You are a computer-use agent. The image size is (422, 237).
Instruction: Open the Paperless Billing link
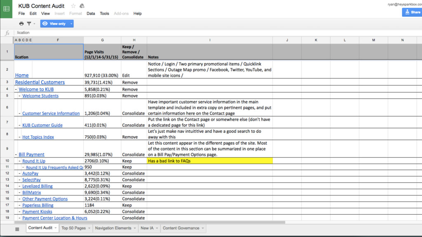[38, 205]
